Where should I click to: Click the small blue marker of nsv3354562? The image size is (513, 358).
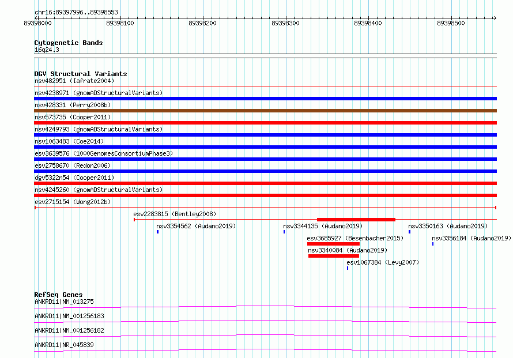(x=158, y=232)
